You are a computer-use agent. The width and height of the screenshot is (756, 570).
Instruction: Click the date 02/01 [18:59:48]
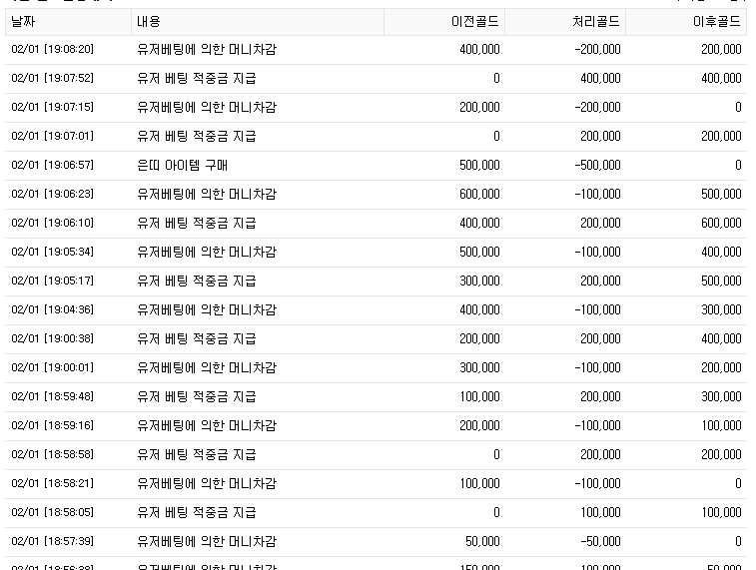pyautogui.click(x=53, y=396)
